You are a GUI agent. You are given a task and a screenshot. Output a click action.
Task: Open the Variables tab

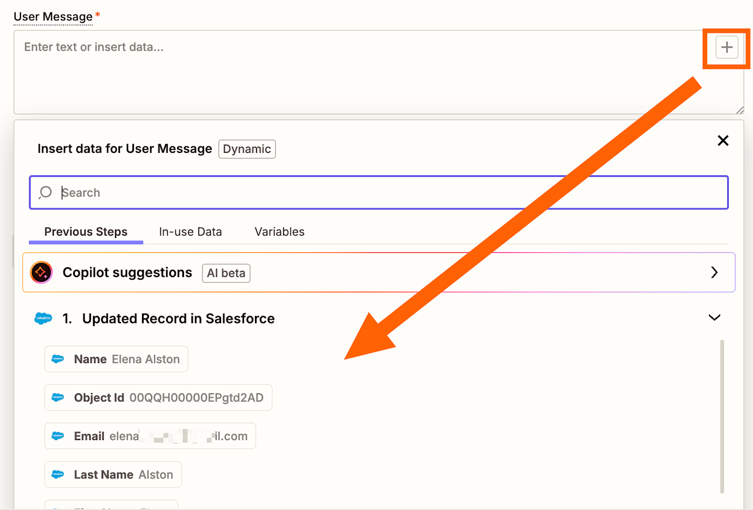pyautogui.click(x=280, y=232)
